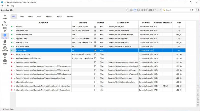
Task: Select the UEFI sidebar icon
Action: pyautogui.click(x=5, y=61)
